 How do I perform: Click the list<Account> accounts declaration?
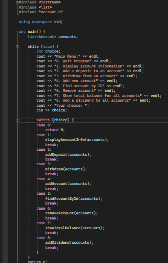53,37
